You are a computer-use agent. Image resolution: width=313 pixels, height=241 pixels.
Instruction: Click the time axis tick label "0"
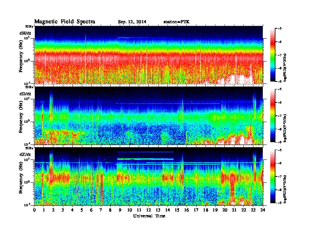(x=34, y=210)
